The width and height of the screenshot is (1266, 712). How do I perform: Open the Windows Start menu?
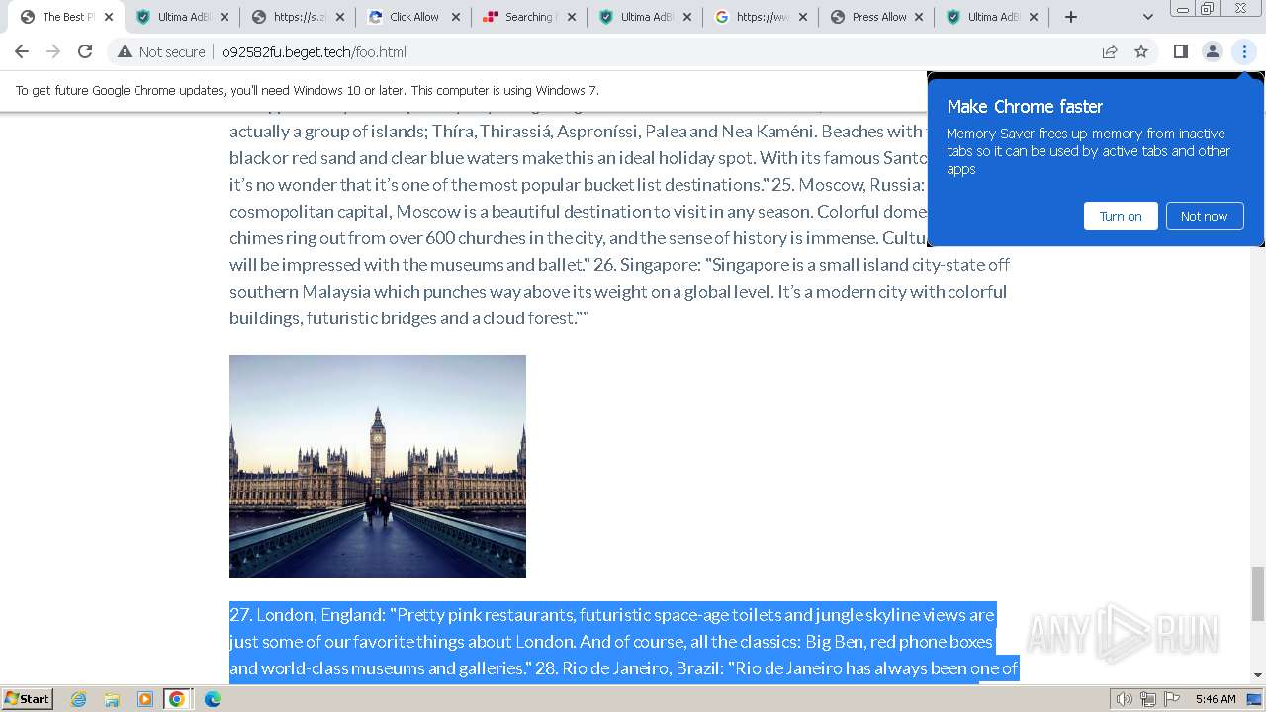point(28,698)
